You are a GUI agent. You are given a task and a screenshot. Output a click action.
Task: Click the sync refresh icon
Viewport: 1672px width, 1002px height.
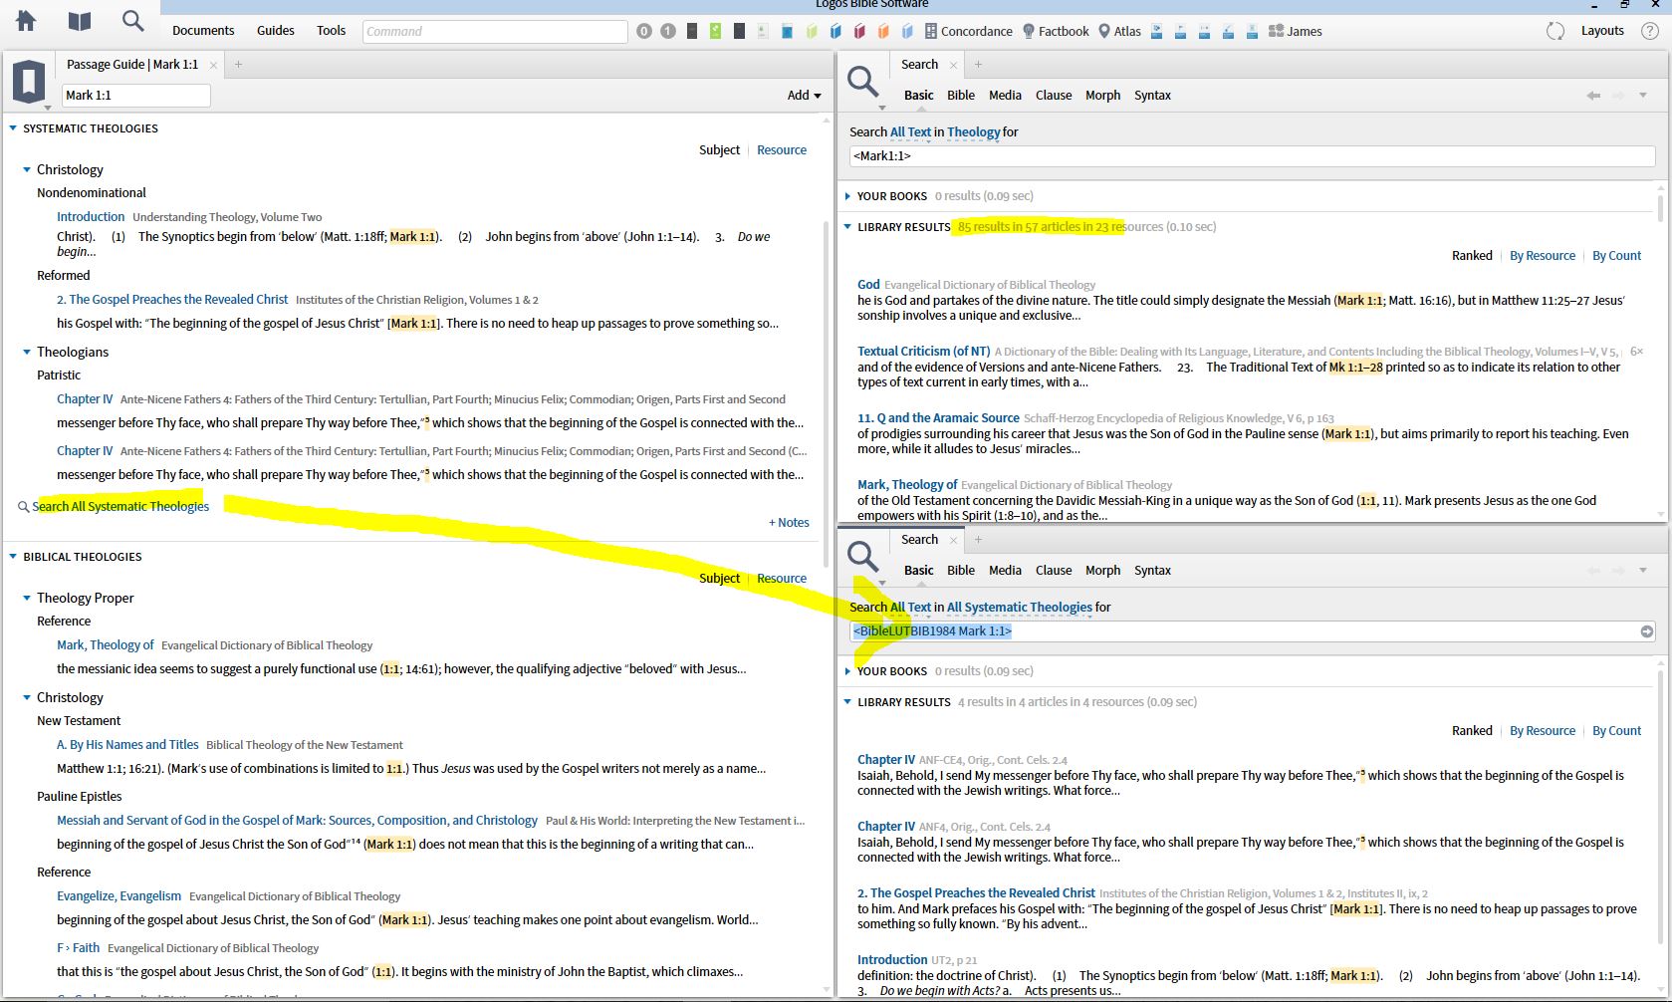click(1555, 31)
